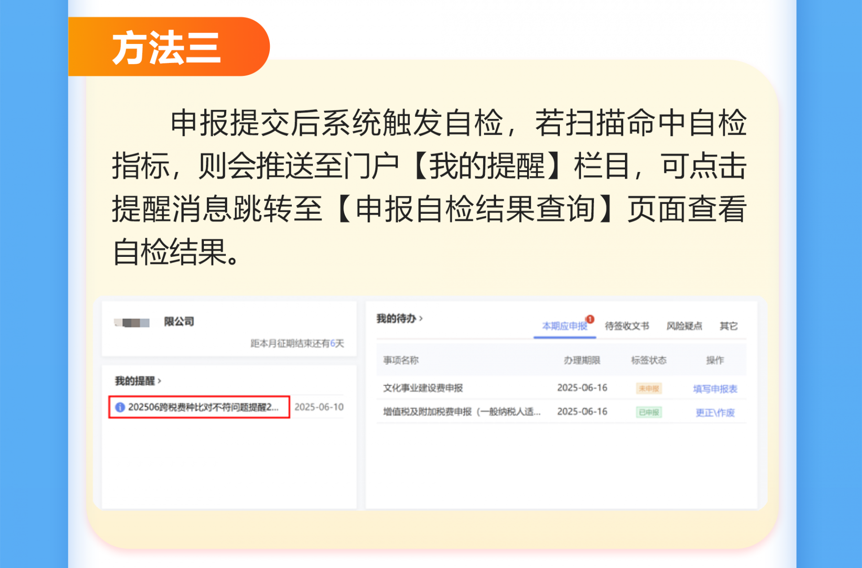Select the 文化事业建设费申报 row
Viewport: 862px width, 568px height.
coord(422,388)
